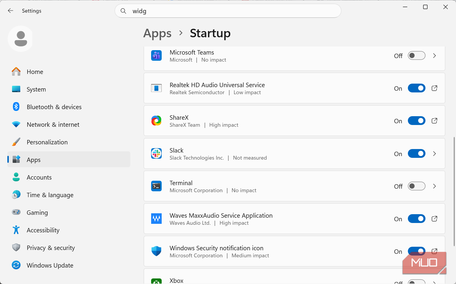The image size is (456, 284).
Task: Click the Time & language globe icon
Action: tap(16, 195)
